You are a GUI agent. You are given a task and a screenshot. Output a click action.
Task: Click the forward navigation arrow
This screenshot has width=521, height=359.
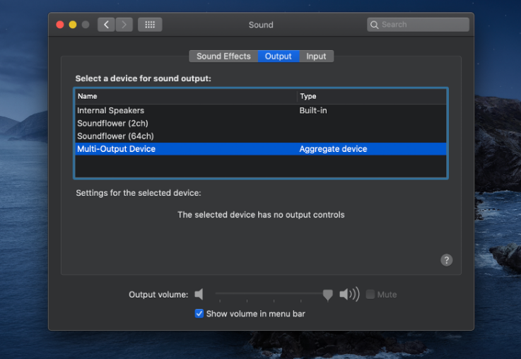click(x=124, y=25)
